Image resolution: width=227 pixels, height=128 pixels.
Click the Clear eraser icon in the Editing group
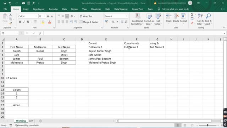click(192, 23)
